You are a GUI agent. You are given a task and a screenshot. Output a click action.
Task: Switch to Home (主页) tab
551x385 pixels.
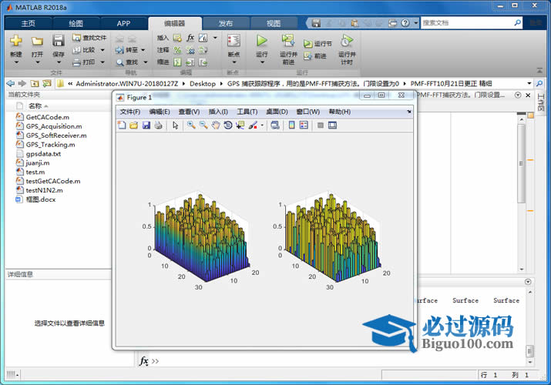click(x=28, y=24)
